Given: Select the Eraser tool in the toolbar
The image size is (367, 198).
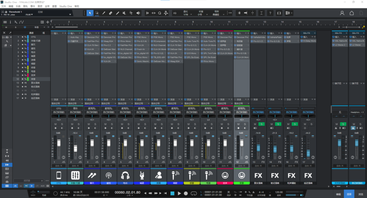Looking at the screenshot, I should point(110,13).
